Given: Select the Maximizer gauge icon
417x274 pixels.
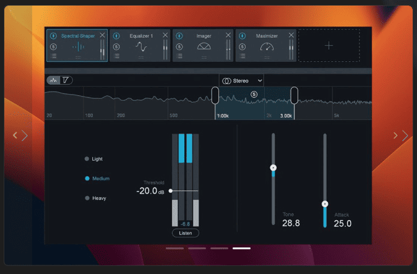Looking at the screenshot, I should click(267, 46).
